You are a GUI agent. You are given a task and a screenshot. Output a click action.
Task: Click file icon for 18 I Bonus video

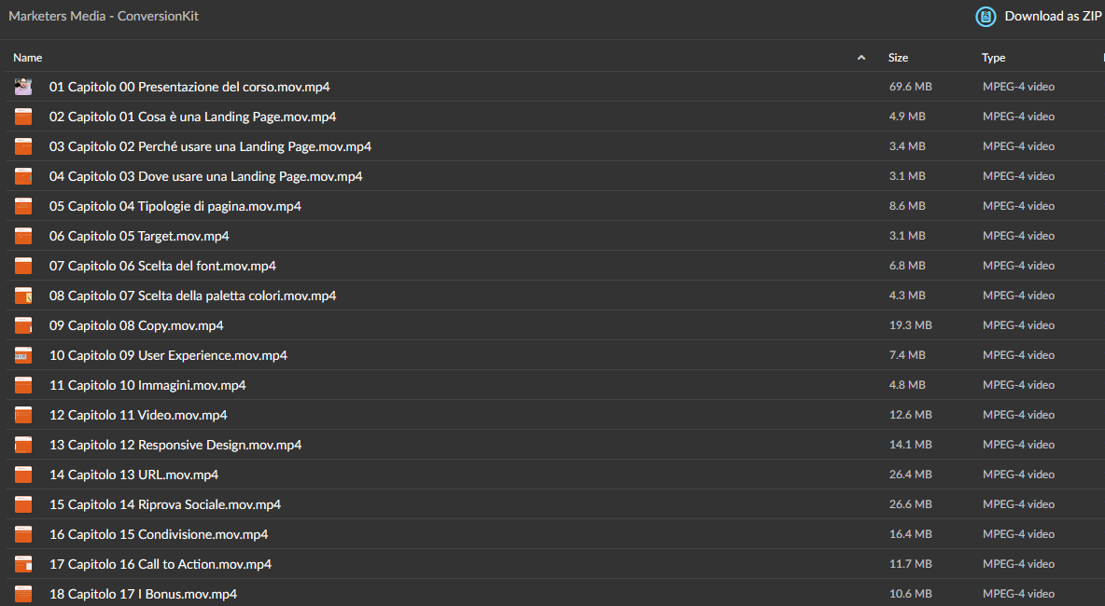(x=23, y=594)
